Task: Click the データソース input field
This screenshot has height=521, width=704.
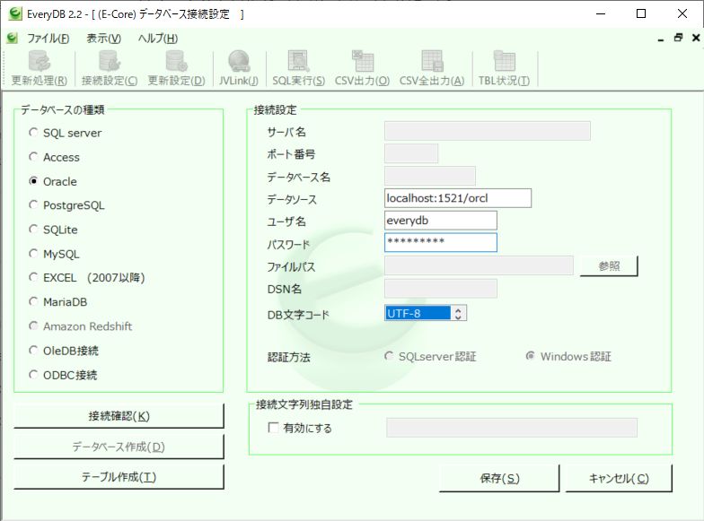Action: (x=458, y=198)
